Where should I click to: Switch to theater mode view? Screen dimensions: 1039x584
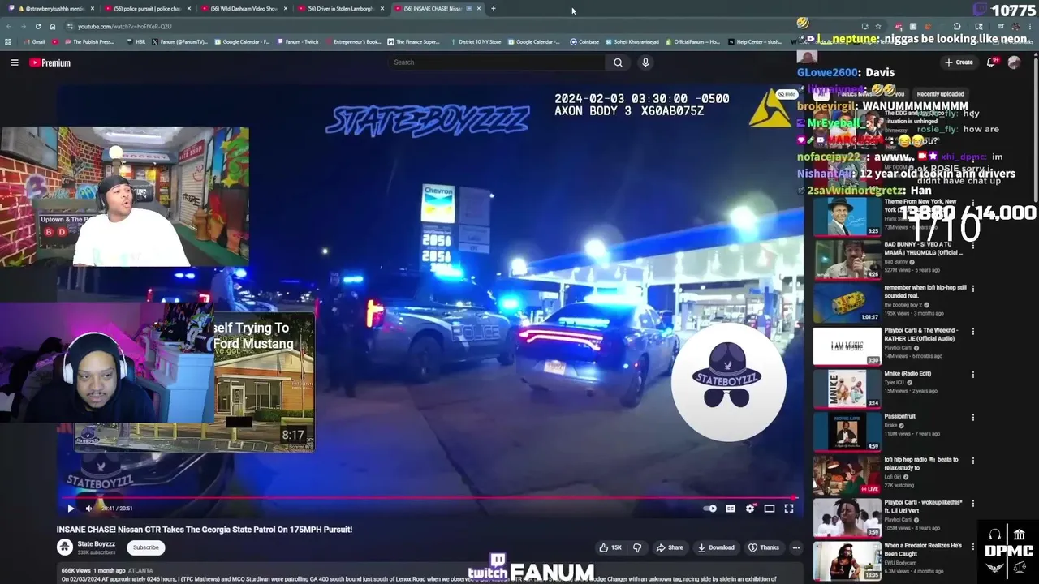coord(770,509)
